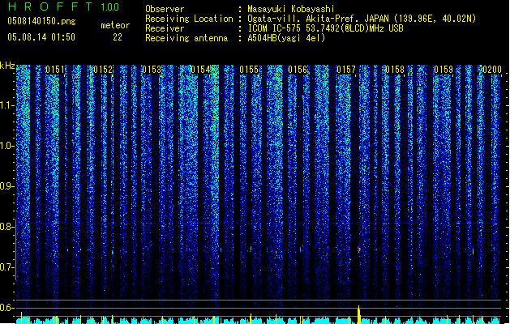Click the 0155 time marker
The width and height of the screenshot is (510, 324).
[x=249, y=70]
